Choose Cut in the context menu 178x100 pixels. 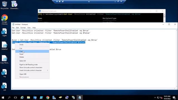click(x=32, y=48)
